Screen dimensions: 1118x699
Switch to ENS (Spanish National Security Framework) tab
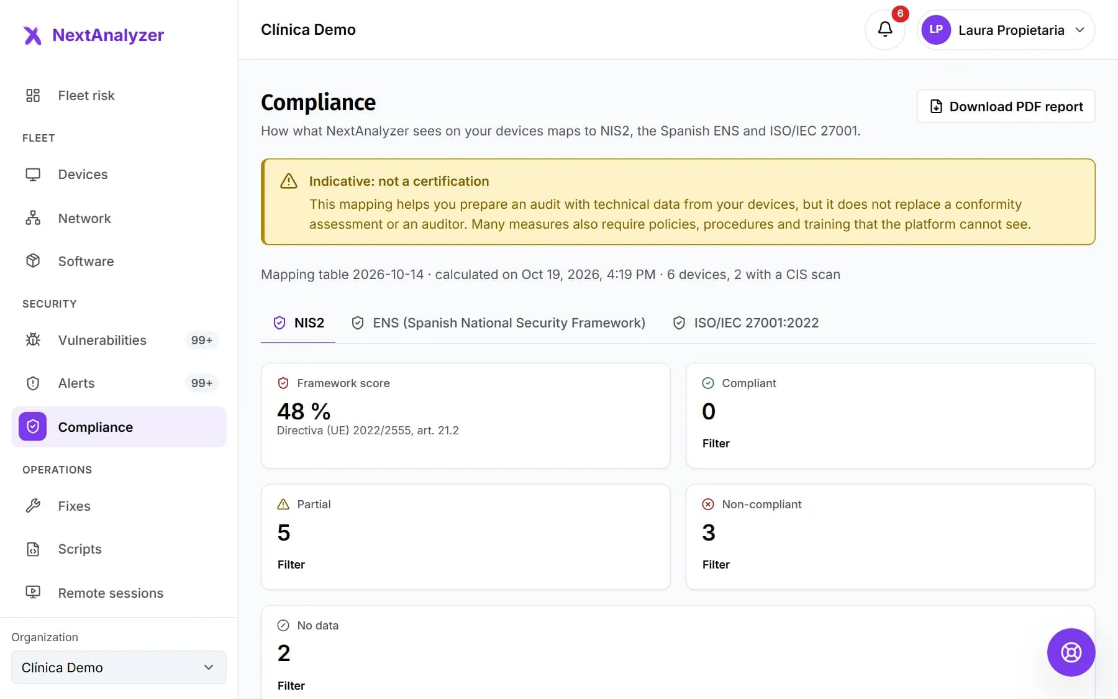click(498, 323)
